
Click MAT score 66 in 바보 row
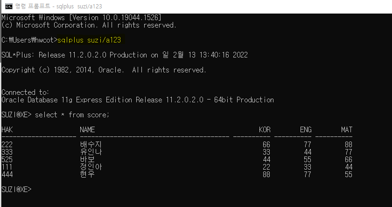click(349, 159)
